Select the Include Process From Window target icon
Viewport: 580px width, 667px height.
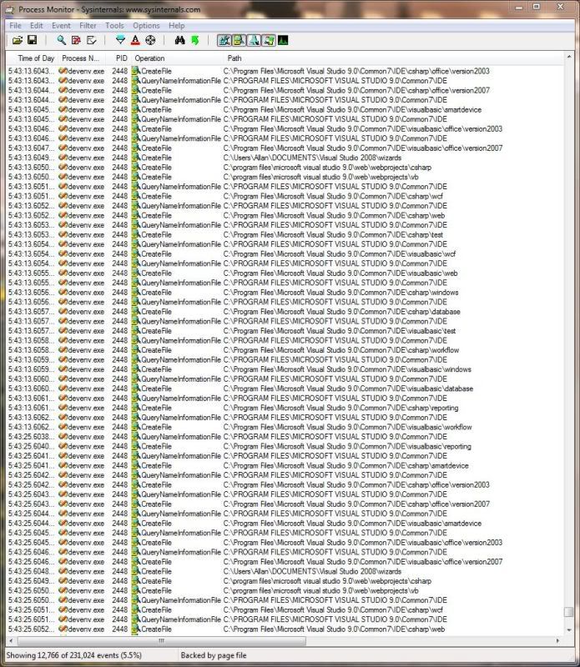[x=150, y=40]
